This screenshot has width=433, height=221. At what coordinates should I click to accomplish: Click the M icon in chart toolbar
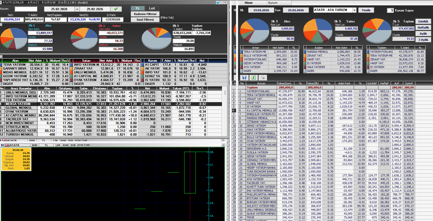pos(2,145)
